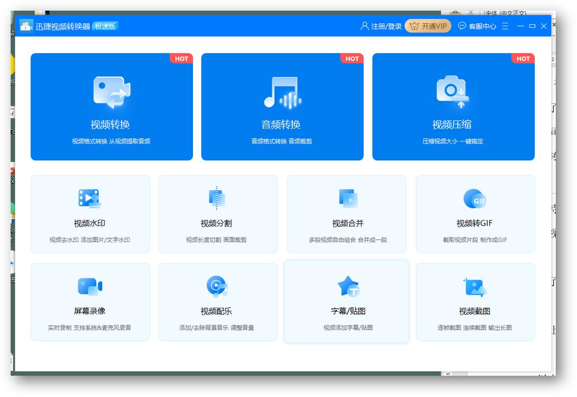Open the 视频压缩 video compression tool

tap(453, 106)
